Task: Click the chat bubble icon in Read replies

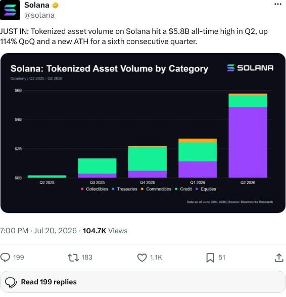Action: [x=11, y=282]
